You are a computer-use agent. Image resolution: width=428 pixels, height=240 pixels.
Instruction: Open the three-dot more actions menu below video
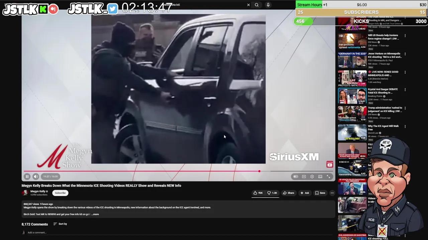click(x=332, y=193)
